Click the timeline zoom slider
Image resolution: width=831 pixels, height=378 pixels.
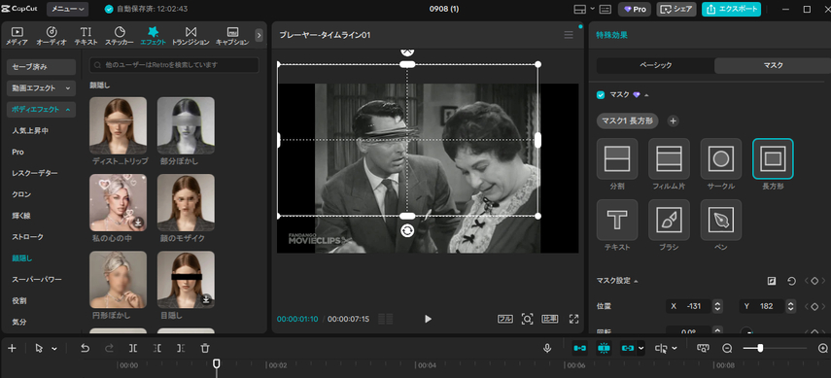(775, 348)
